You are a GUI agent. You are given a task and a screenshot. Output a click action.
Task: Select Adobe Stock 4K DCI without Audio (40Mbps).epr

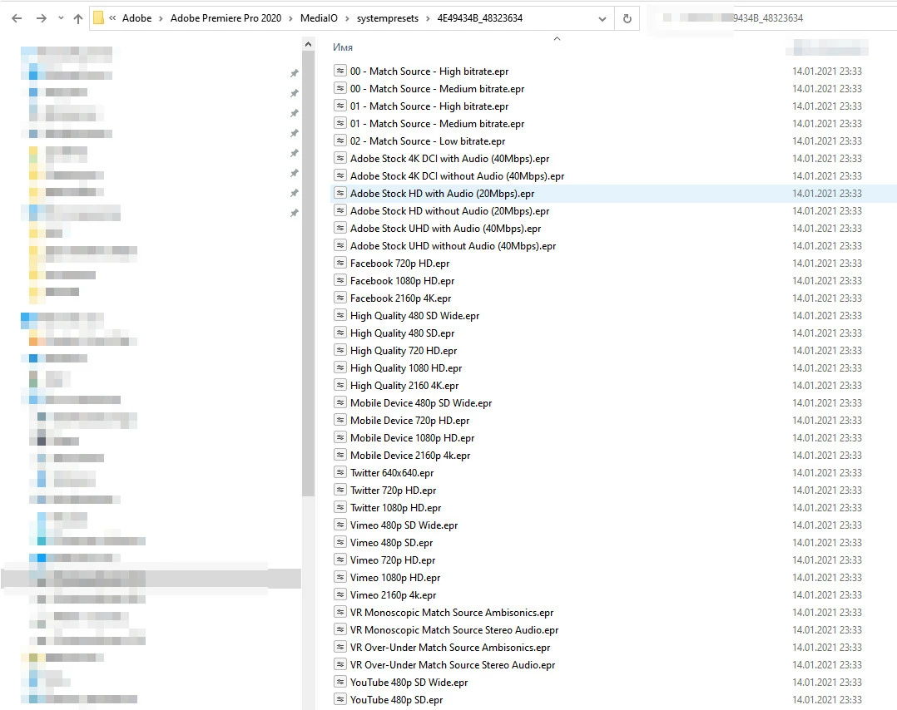click(x=457, y=176)
